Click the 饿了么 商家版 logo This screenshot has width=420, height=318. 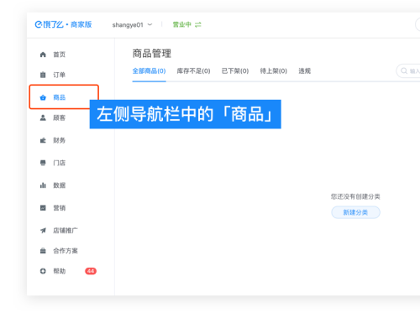(63, 24)
